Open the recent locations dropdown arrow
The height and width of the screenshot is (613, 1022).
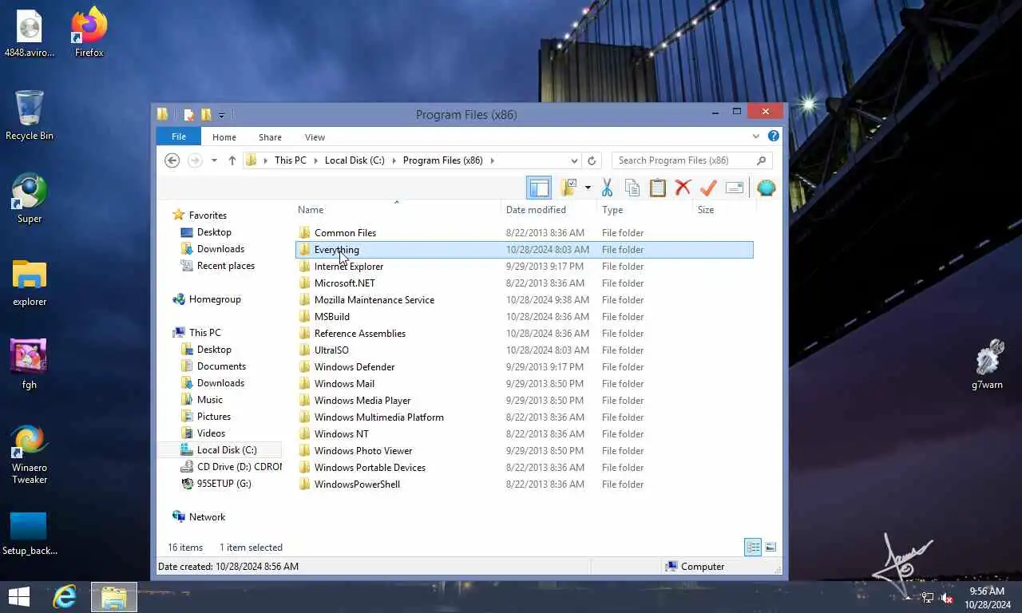214,160
